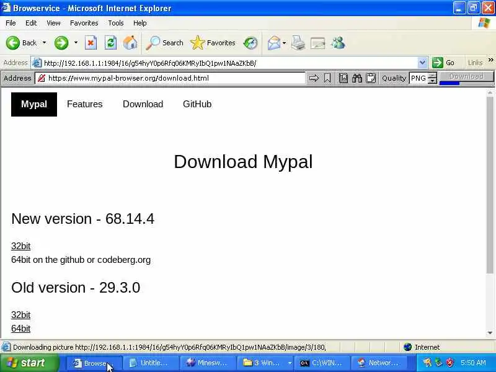496x372 pixels.
Task: Click the page vertical scrollbar thumb
Action: (490, 185)
